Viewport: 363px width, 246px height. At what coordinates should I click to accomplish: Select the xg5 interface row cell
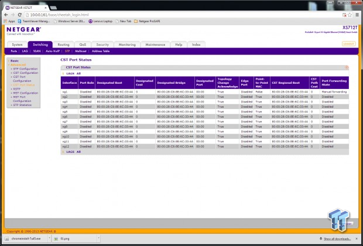(x=70, y=112)
